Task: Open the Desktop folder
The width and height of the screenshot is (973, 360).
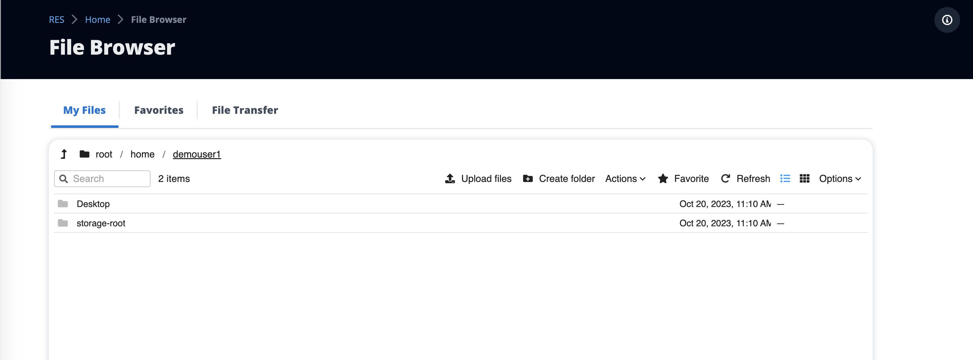Action: (93, 203)
